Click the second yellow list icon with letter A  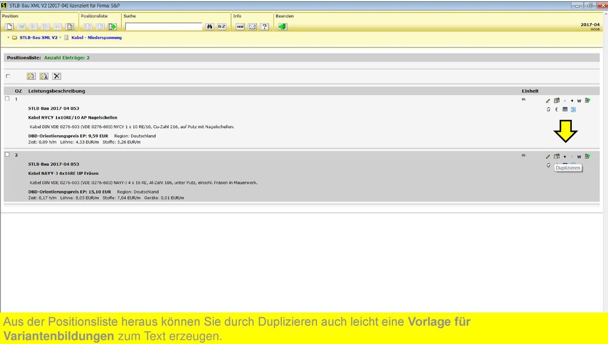tap(44, 77)
